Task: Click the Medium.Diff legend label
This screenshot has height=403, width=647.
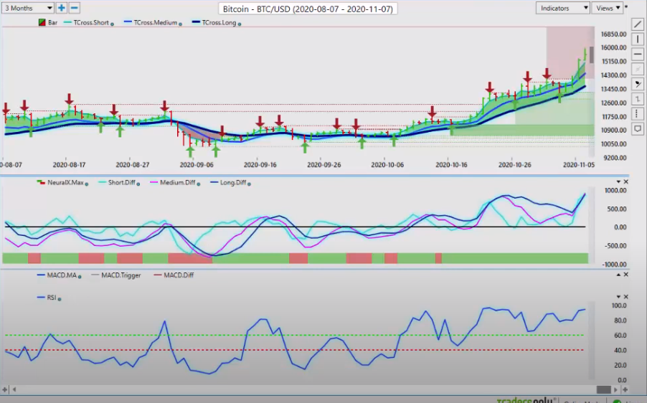Action: coord(177,182)
